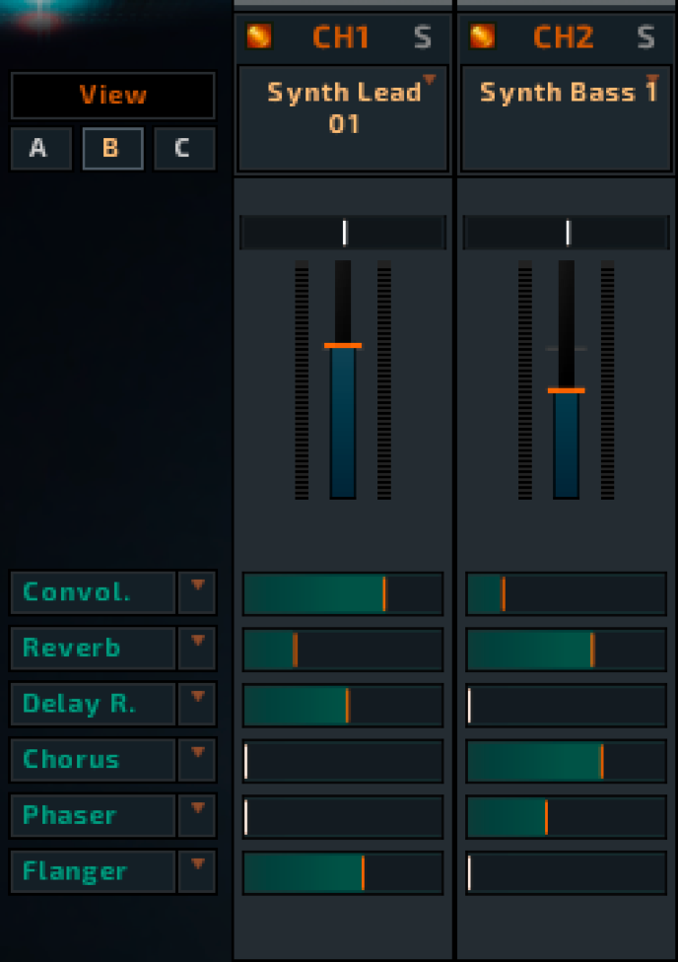Click the CH1 volume fader handle
This screenshot has height=962, width=678.
point(343,346)
